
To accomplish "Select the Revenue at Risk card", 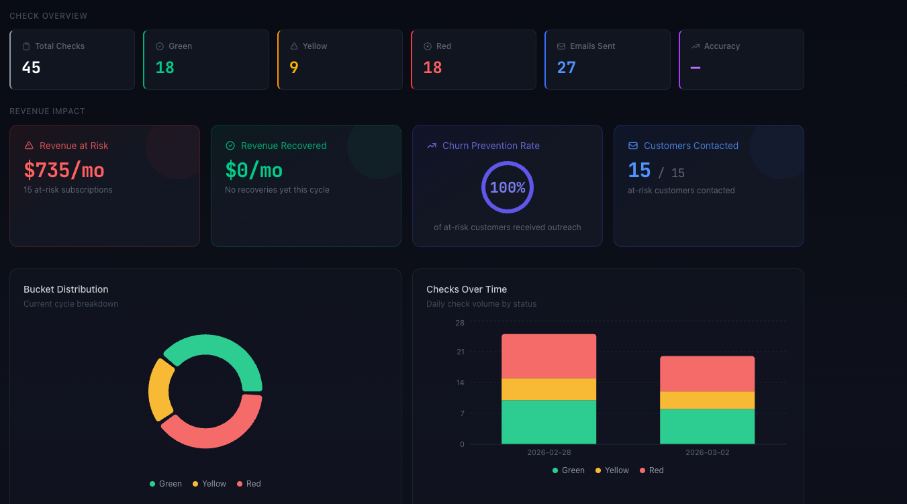I will (x=105, y=185).
